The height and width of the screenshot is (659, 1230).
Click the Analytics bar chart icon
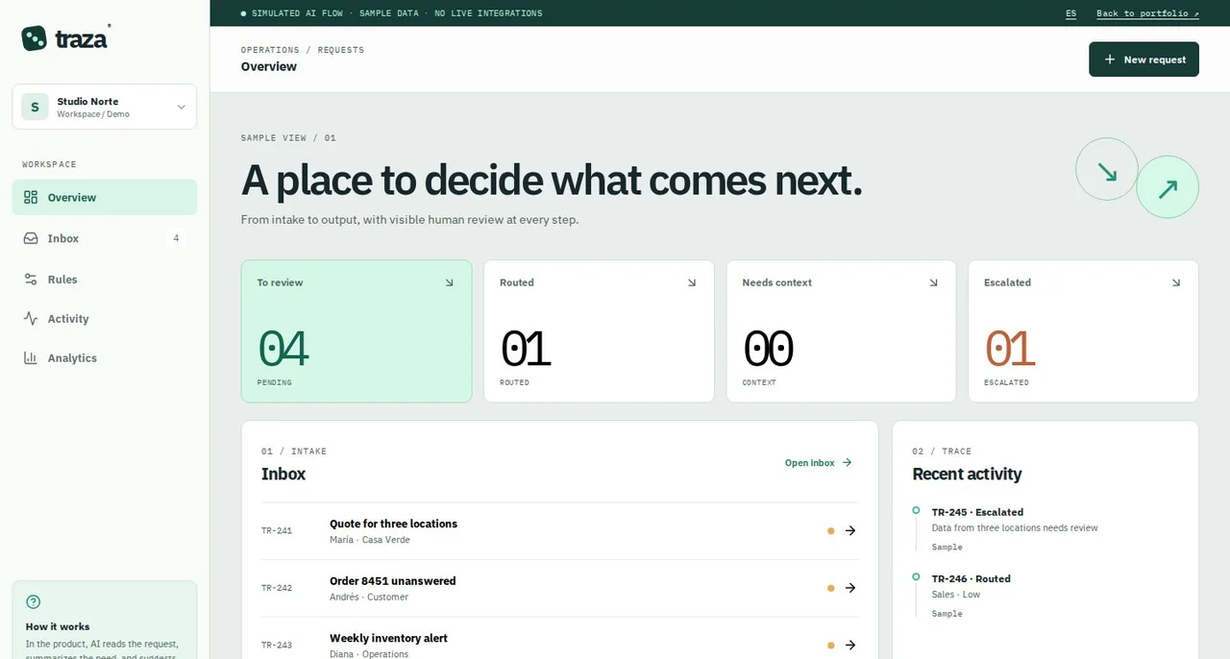(31, 358)
